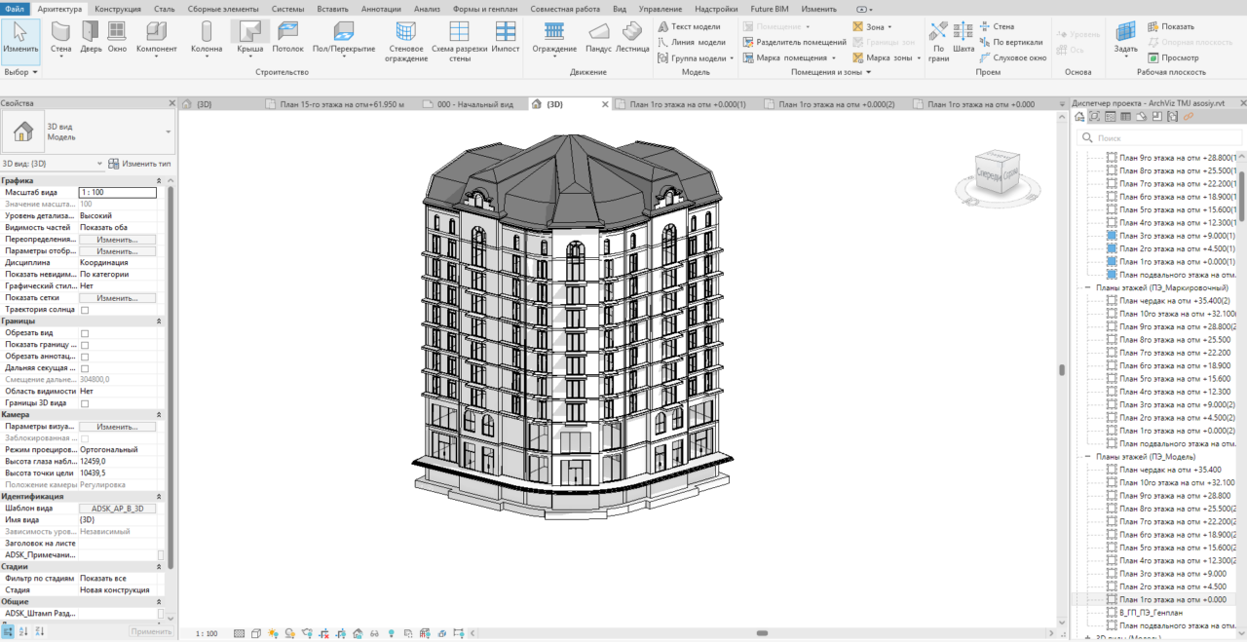The width and height of the screenshot is (1247, 642).
Task: Check Обрезать аннотации checkbox
Action: tap(85, 357)
